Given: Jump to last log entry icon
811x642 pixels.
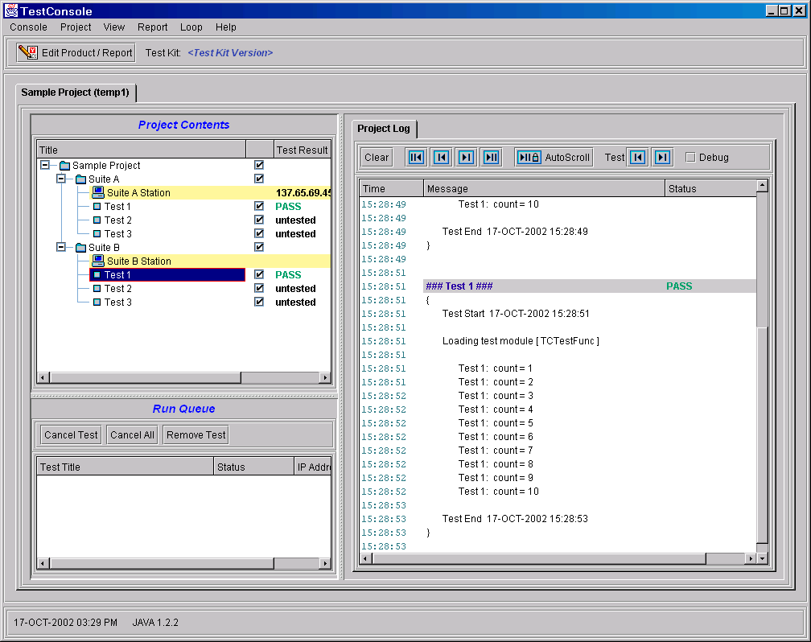Looking at the screenshot, I should 491,158.
